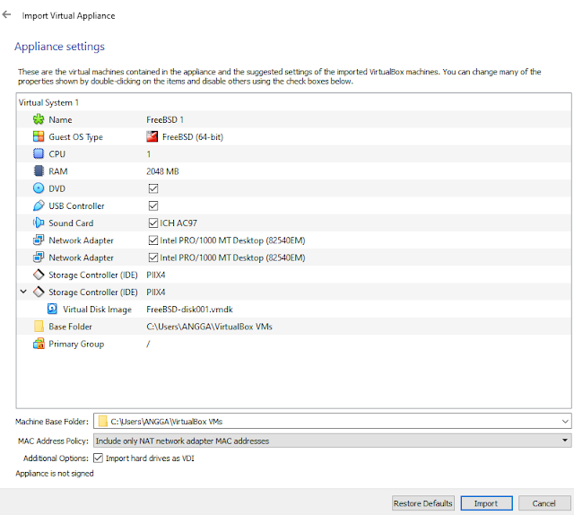The height and width of the screenshot is (515, 574).
Task: Disable the ICH AC97 sound card checkbox
Action: pyautogui.click(x=153, y=223)
